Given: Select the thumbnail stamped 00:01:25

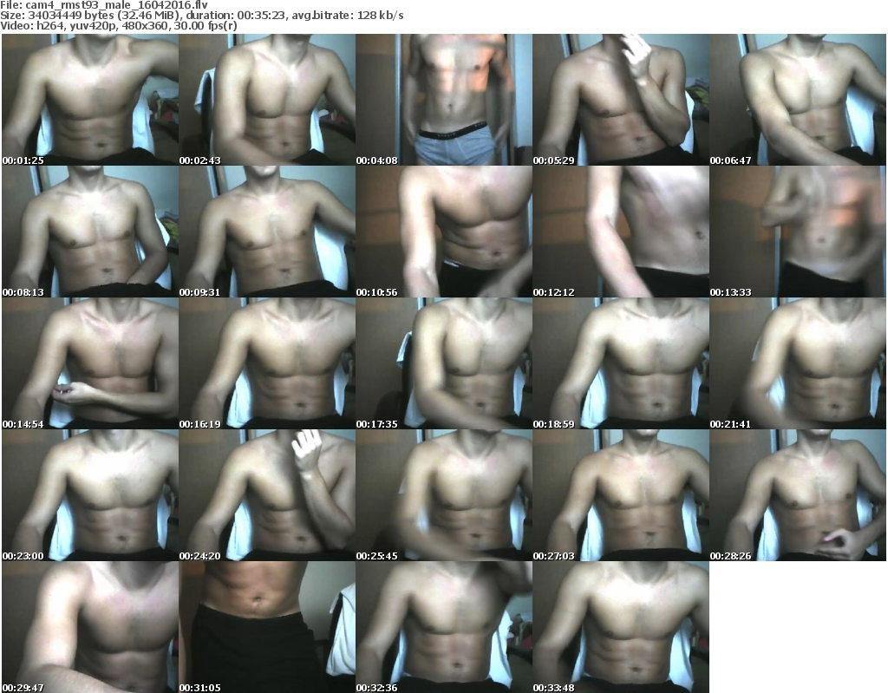Looking at the screenshot, I should click(x=90, y=100).
